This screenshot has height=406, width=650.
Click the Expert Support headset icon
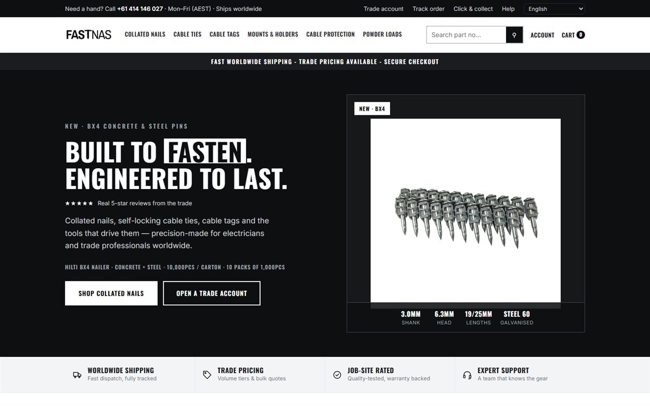coord(467,375)
